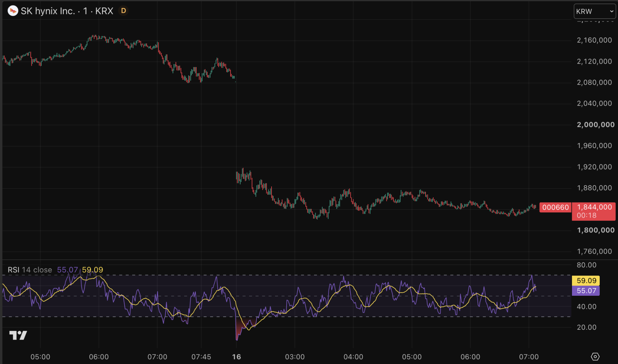The height and width of the screenshot is (364, 618).
Task: Click the 2,080,000 price axis label
Action: click(594, 82)
